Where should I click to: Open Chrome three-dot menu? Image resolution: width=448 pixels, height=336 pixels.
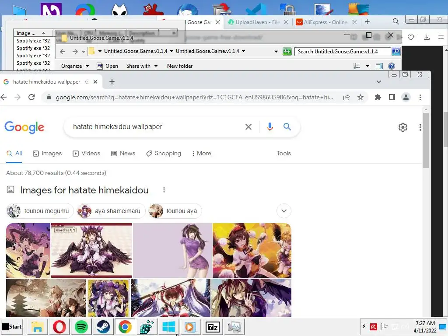click(x=420, y=98)
